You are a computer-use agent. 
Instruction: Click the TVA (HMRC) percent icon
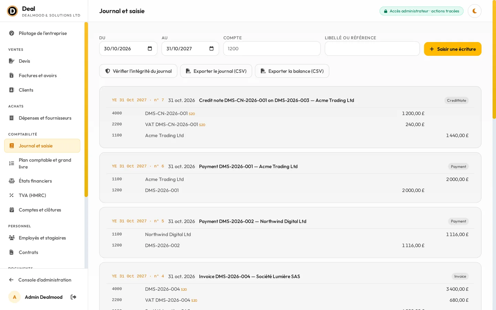[x=12, y=195]
